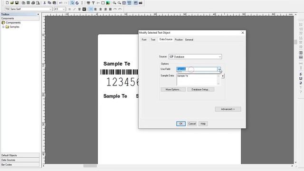Toggle left text alignment
Viewport: 304px width, 171px height.
95,9
